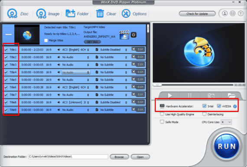Image resolution: width=247 pixels, height=167 pixels.
Task: Take a snapshot with the camera icon
Action: [x=211, y=95]
